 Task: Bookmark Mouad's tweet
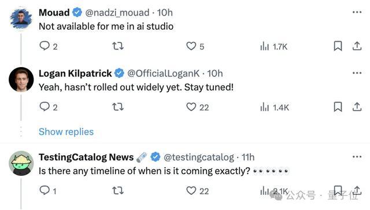338,46
